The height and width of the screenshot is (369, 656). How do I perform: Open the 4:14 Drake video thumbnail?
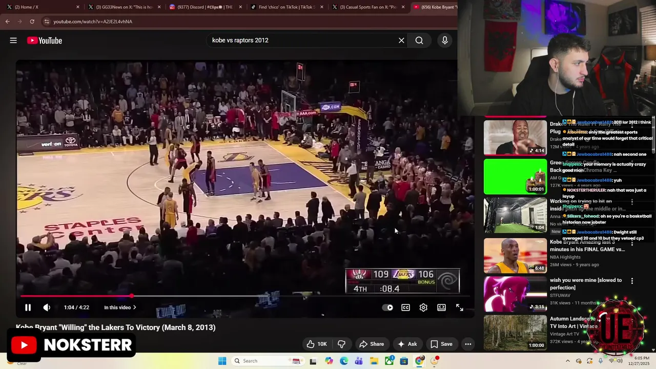(x=515, y=137)
